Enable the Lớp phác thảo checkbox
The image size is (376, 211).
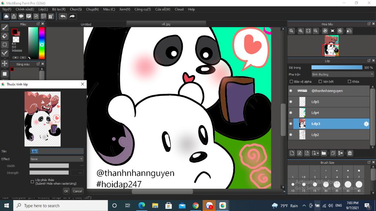point(32,182)
